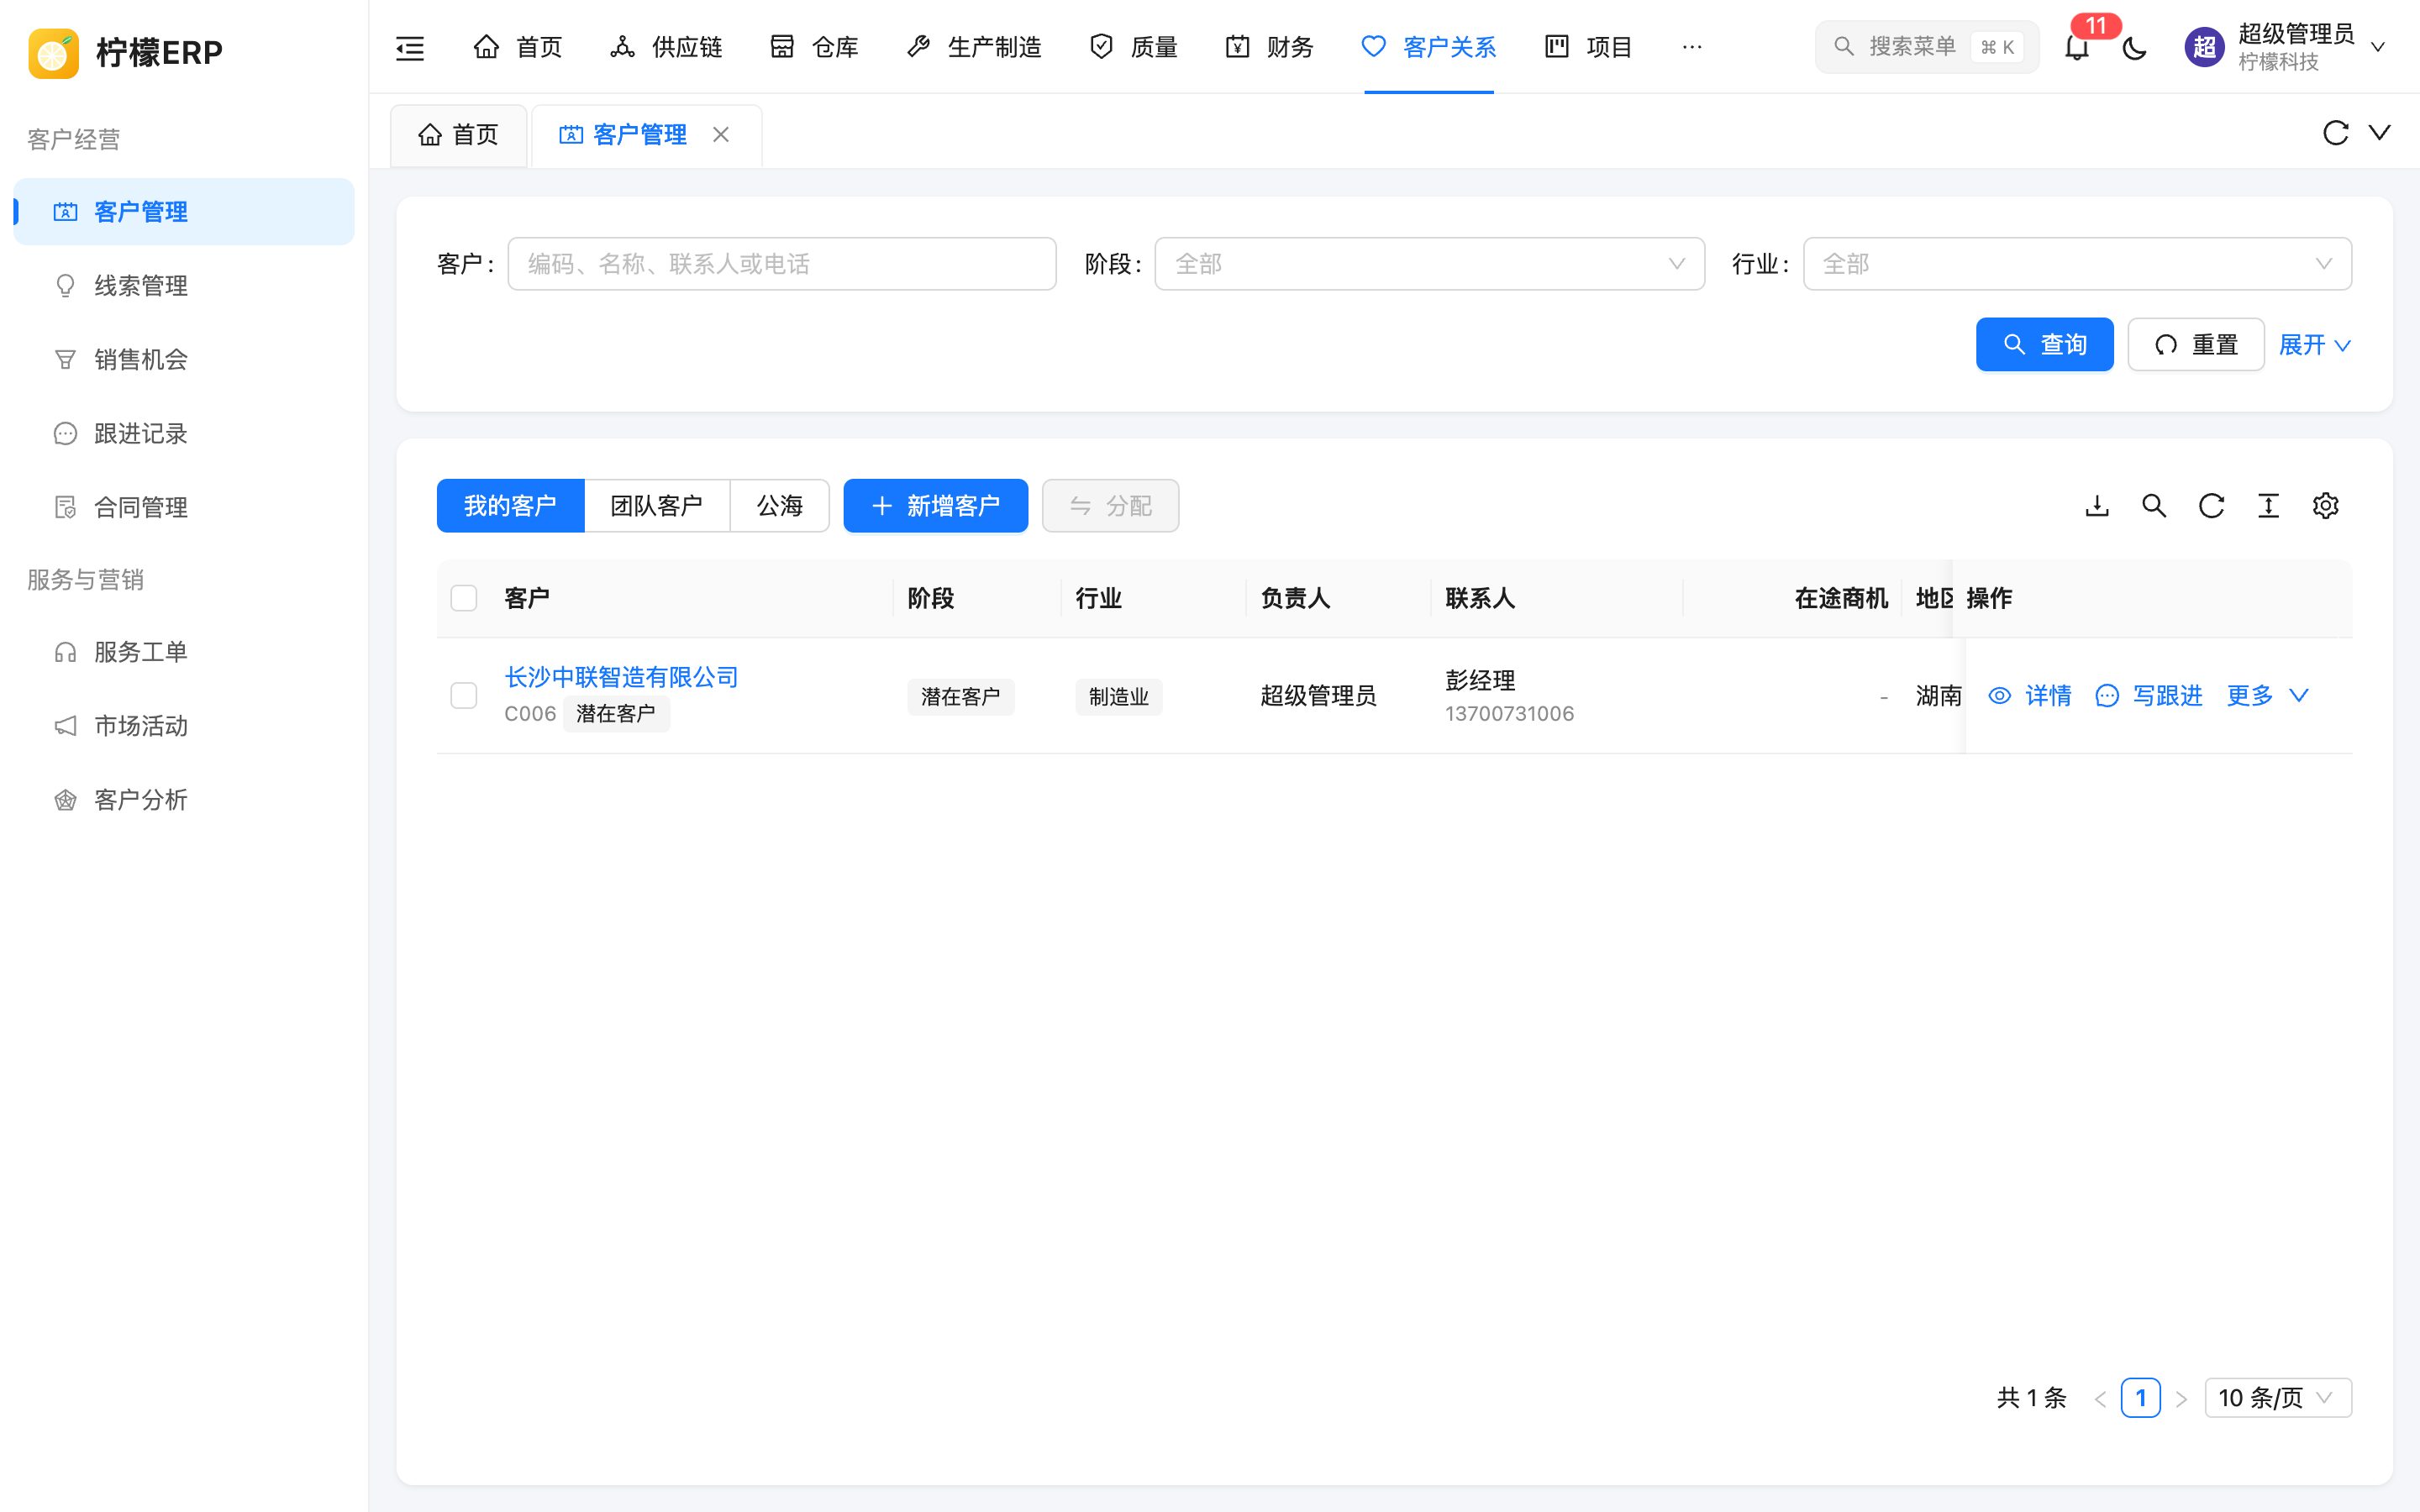Click the 查询 search button
This screenshot has width=2420, height=1512.
2044,345
